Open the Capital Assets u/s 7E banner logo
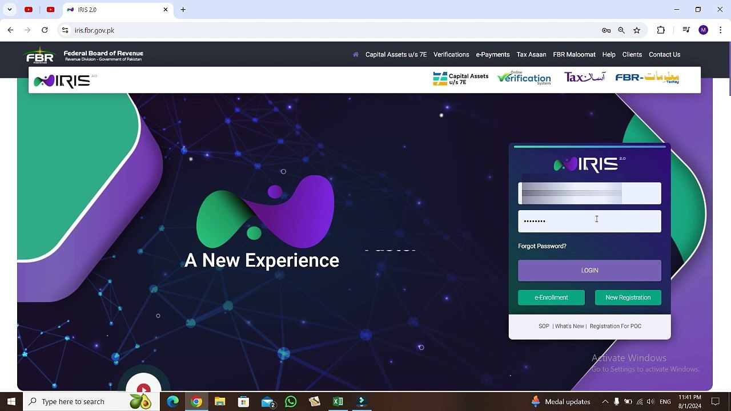The width and height of the screenshot is (731, 411). click(460, 79)
